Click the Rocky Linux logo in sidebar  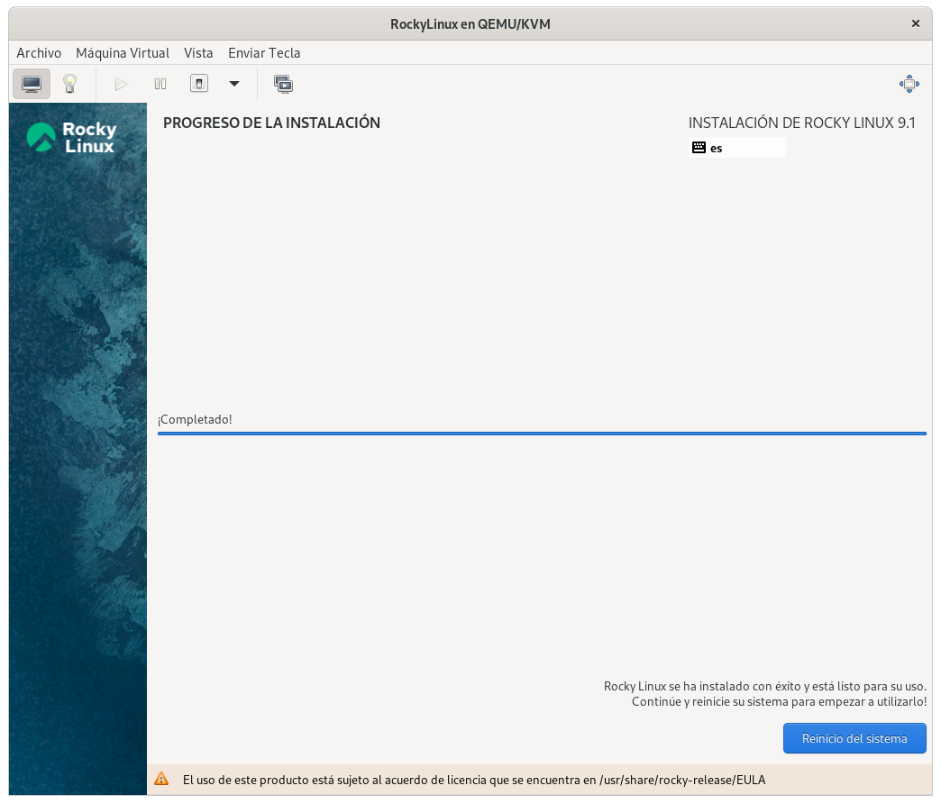[x=72, y=137]
